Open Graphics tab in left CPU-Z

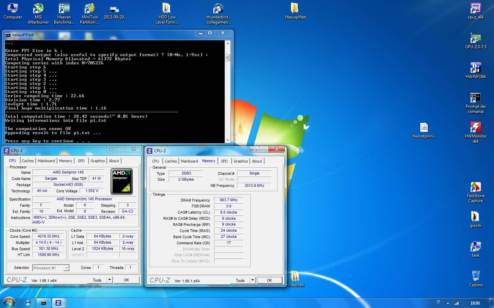coord(98,161)
